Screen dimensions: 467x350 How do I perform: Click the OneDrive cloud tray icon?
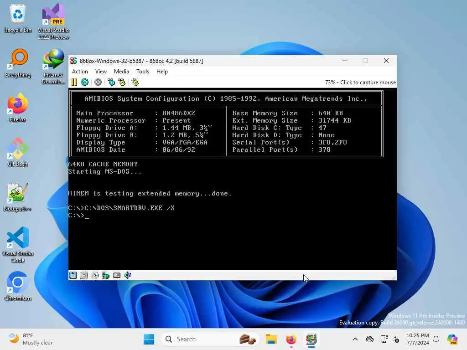coord(370,339)
